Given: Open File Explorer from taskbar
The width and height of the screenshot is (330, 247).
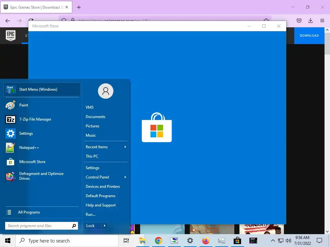Looking at the screenshot, I should (x=142, y=241).
